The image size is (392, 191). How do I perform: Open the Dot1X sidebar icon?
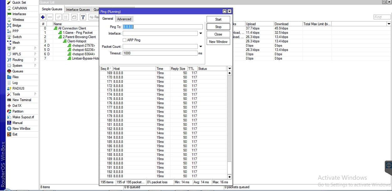pyautogui.click(x=9, y=106)
